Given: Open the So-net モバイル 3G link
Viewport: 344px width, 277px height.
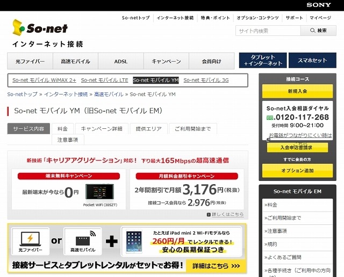Looking at the screenshot, I should pos(206,80).
